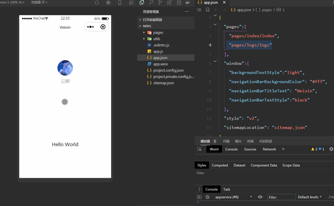The width and height of the screenshot is (334, 206).
Task: Open the Task drawer tab
Action: click(226, 189)
